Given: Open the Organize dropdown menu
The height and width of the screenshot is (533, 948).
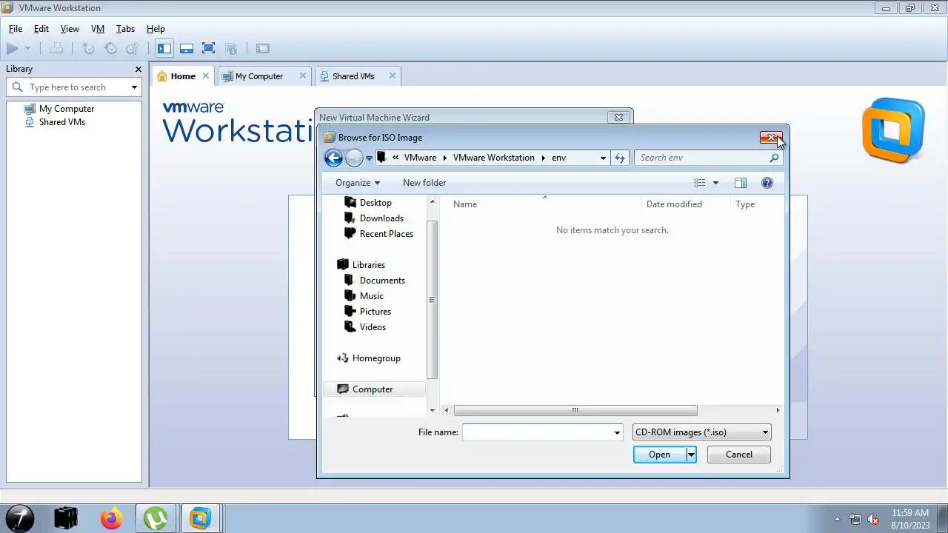Looking at the screenshot, I should coord(358,183).
